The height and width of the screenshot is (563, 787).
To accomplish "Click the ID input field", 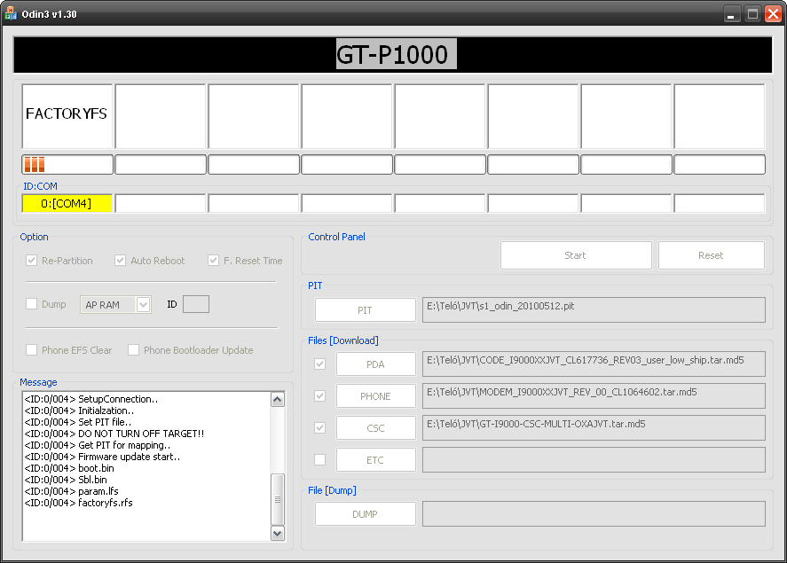I will pyautogui.click(x=196, y=304).
